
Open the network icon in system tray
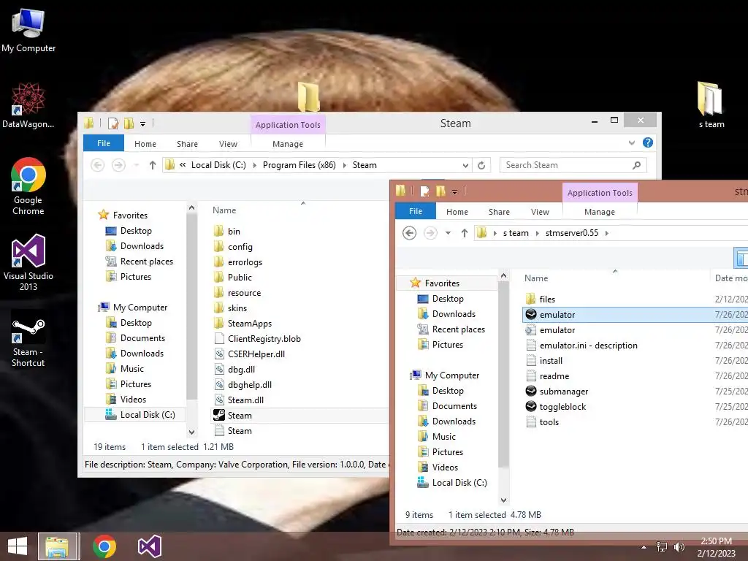tap(662, 547)
